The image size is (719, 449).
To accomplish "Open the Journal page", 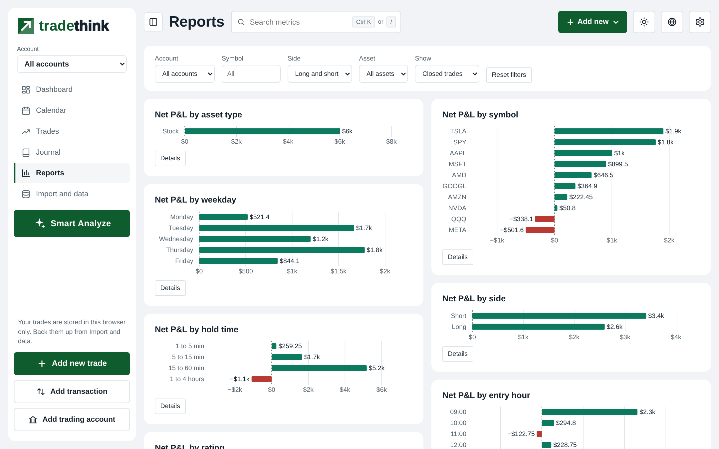I will [x=72, y=152].
